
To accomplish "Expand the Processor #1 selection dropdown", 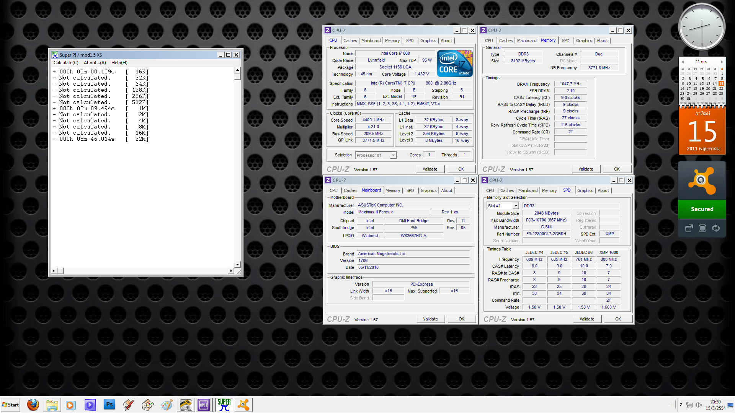I will click(393, 155).
